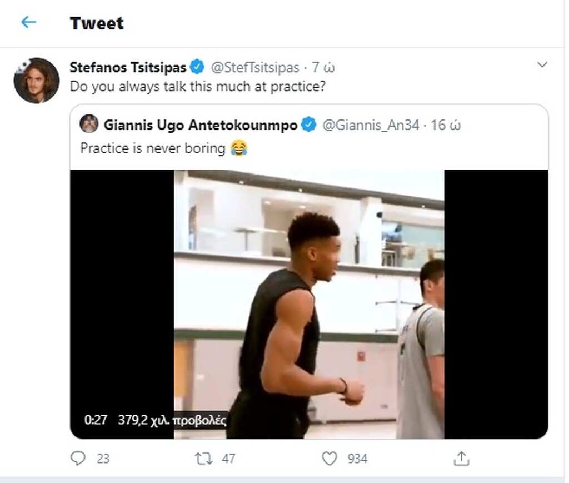Click Giannis Antetokounmpo verified badge
This screenshot has width=569, height=483.
(309, 125)
